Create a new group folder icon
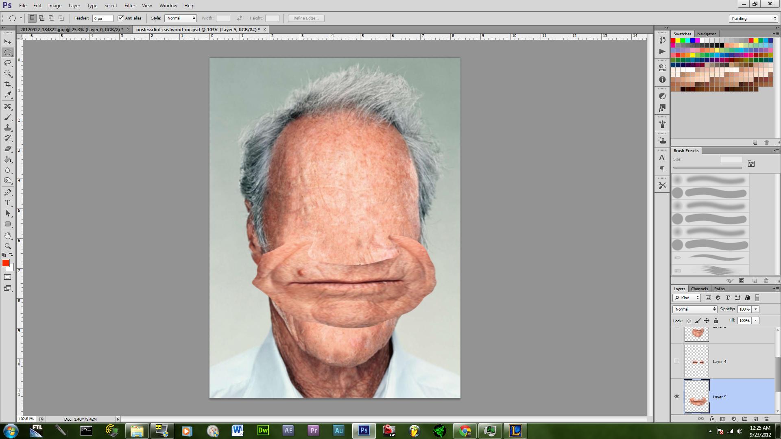This screenshot has width=781, height=439. point(745,419)
